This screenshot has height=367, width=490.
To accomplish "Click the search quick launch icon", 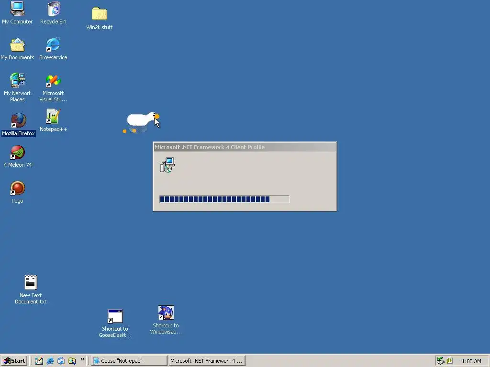I will pos(72,361).
